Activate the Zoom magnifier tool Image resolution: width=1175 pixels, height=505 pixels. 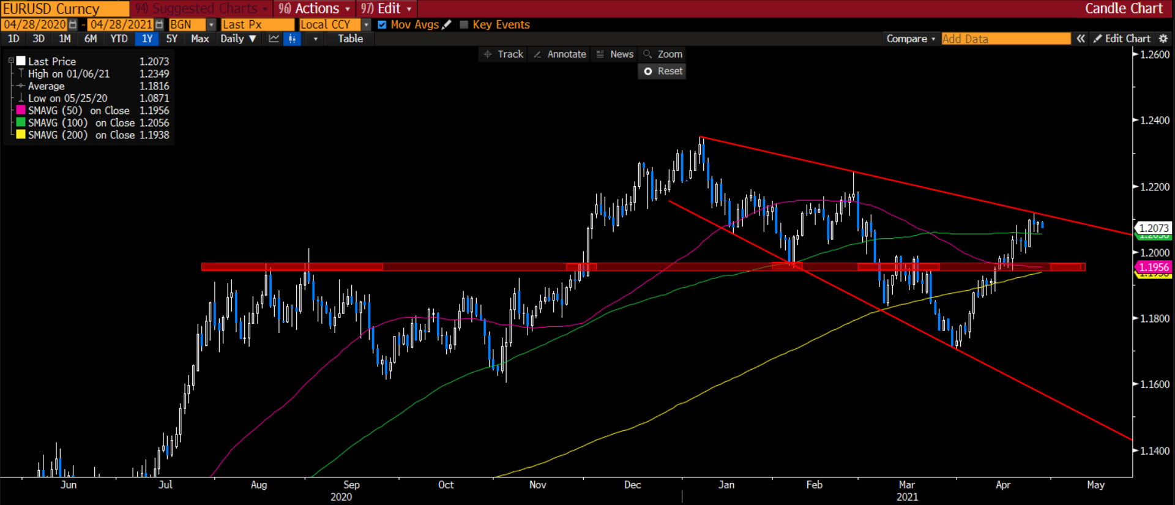(x=662, y=54)
